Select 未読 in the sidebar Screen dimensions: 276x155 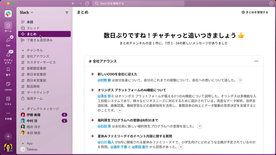pyautogui.click(x=30, y=22)
